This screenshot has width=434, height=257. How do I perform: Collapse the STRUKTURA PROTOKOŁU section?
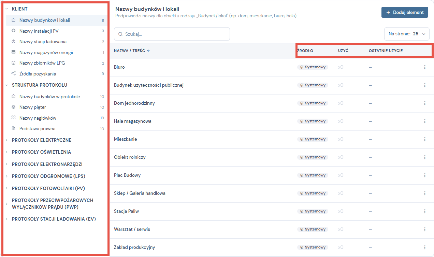(6, 85)
